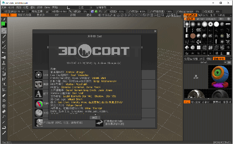Click the head sculpt icon in the welcome dialog
Image resolution: width=233 pixels, height=144 pixels.
(38, 123)
